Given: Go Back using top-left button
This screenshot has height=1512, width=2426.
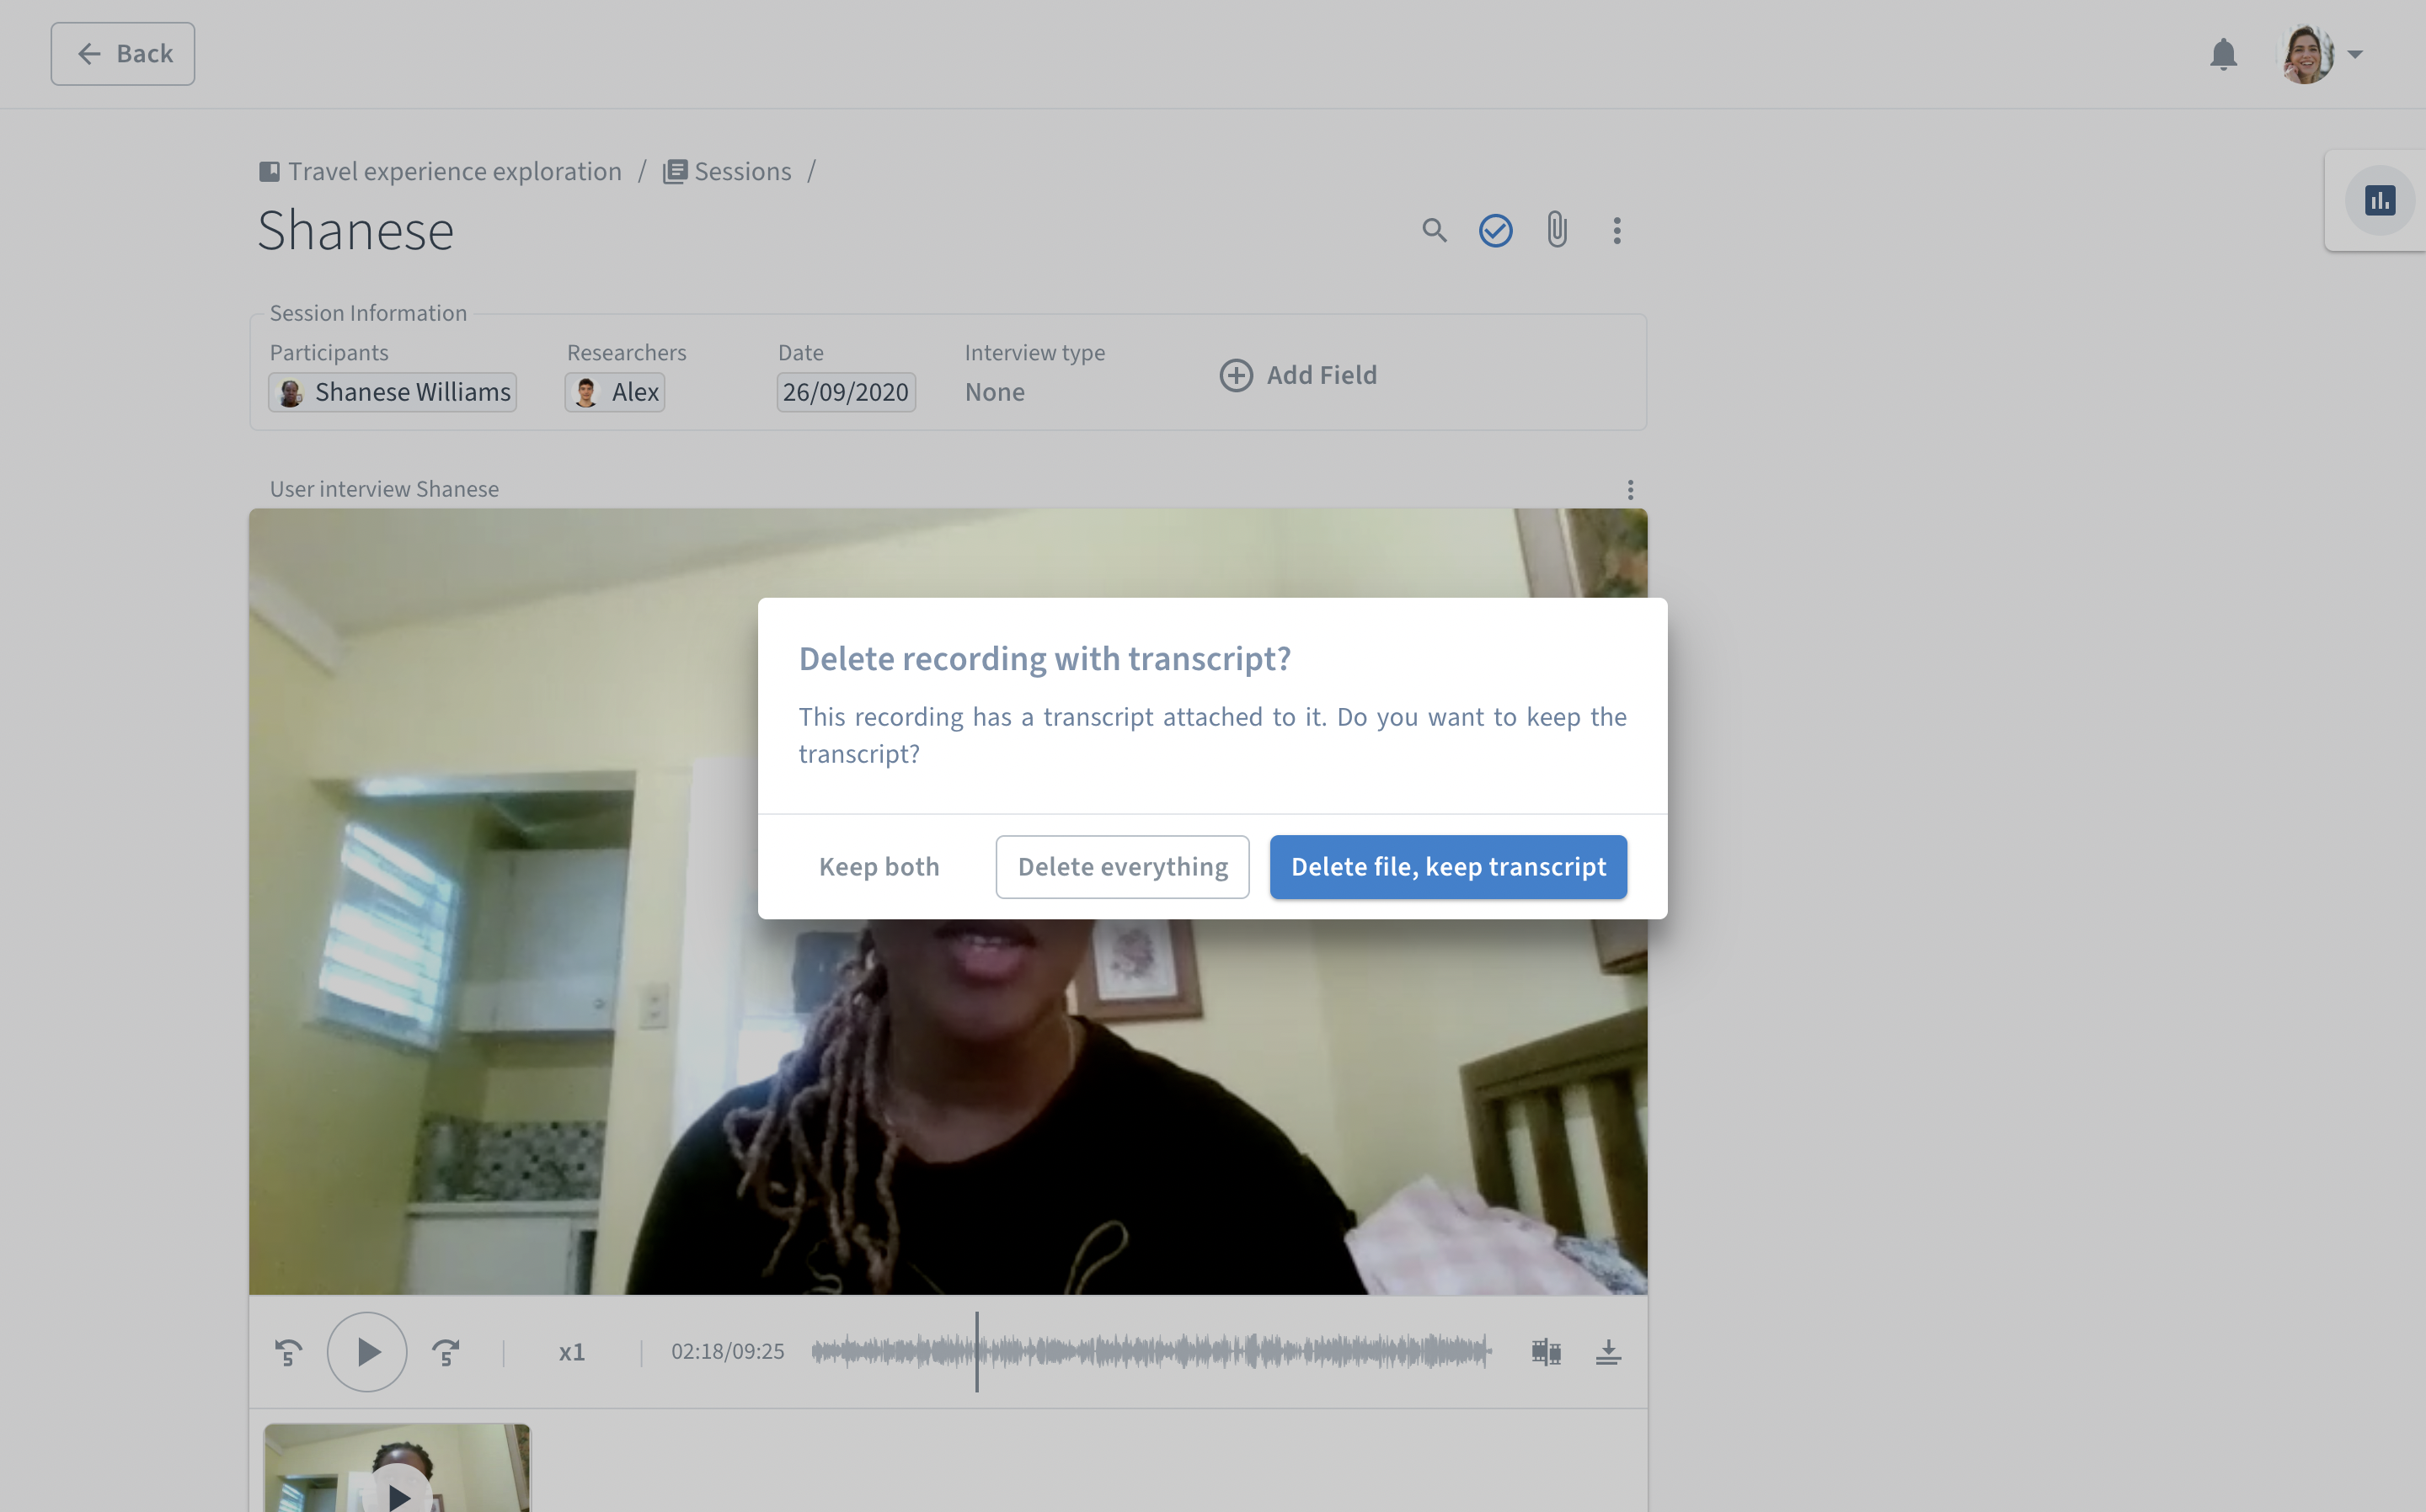Looking at the screenshot, I should click(x=123, y=54).
